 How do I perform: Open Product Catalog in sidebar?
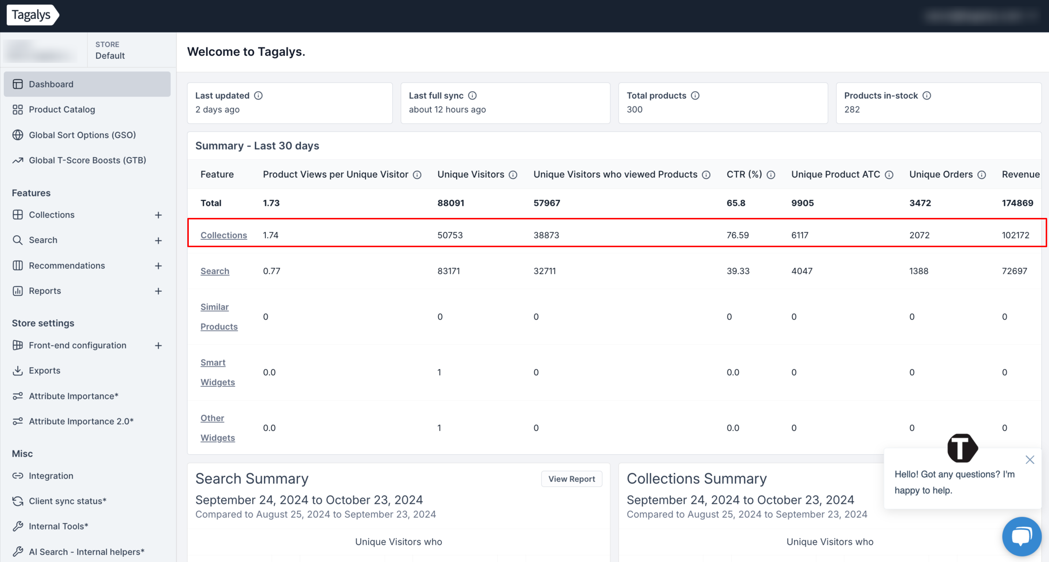point(61,109)
